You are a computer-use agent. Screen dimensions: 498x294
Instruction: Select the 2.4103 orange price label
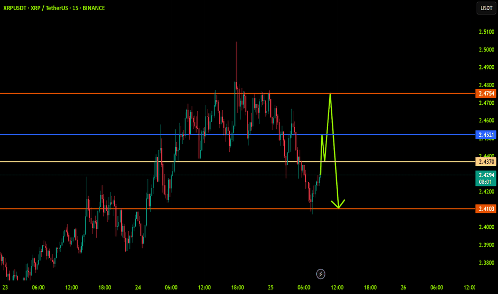click(486, 209)
